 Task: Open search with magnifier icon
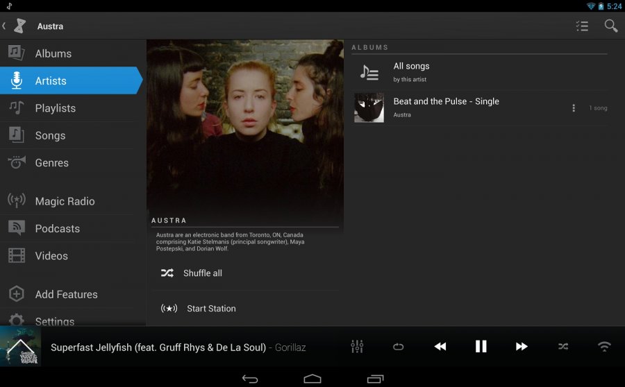pos(610,26)
